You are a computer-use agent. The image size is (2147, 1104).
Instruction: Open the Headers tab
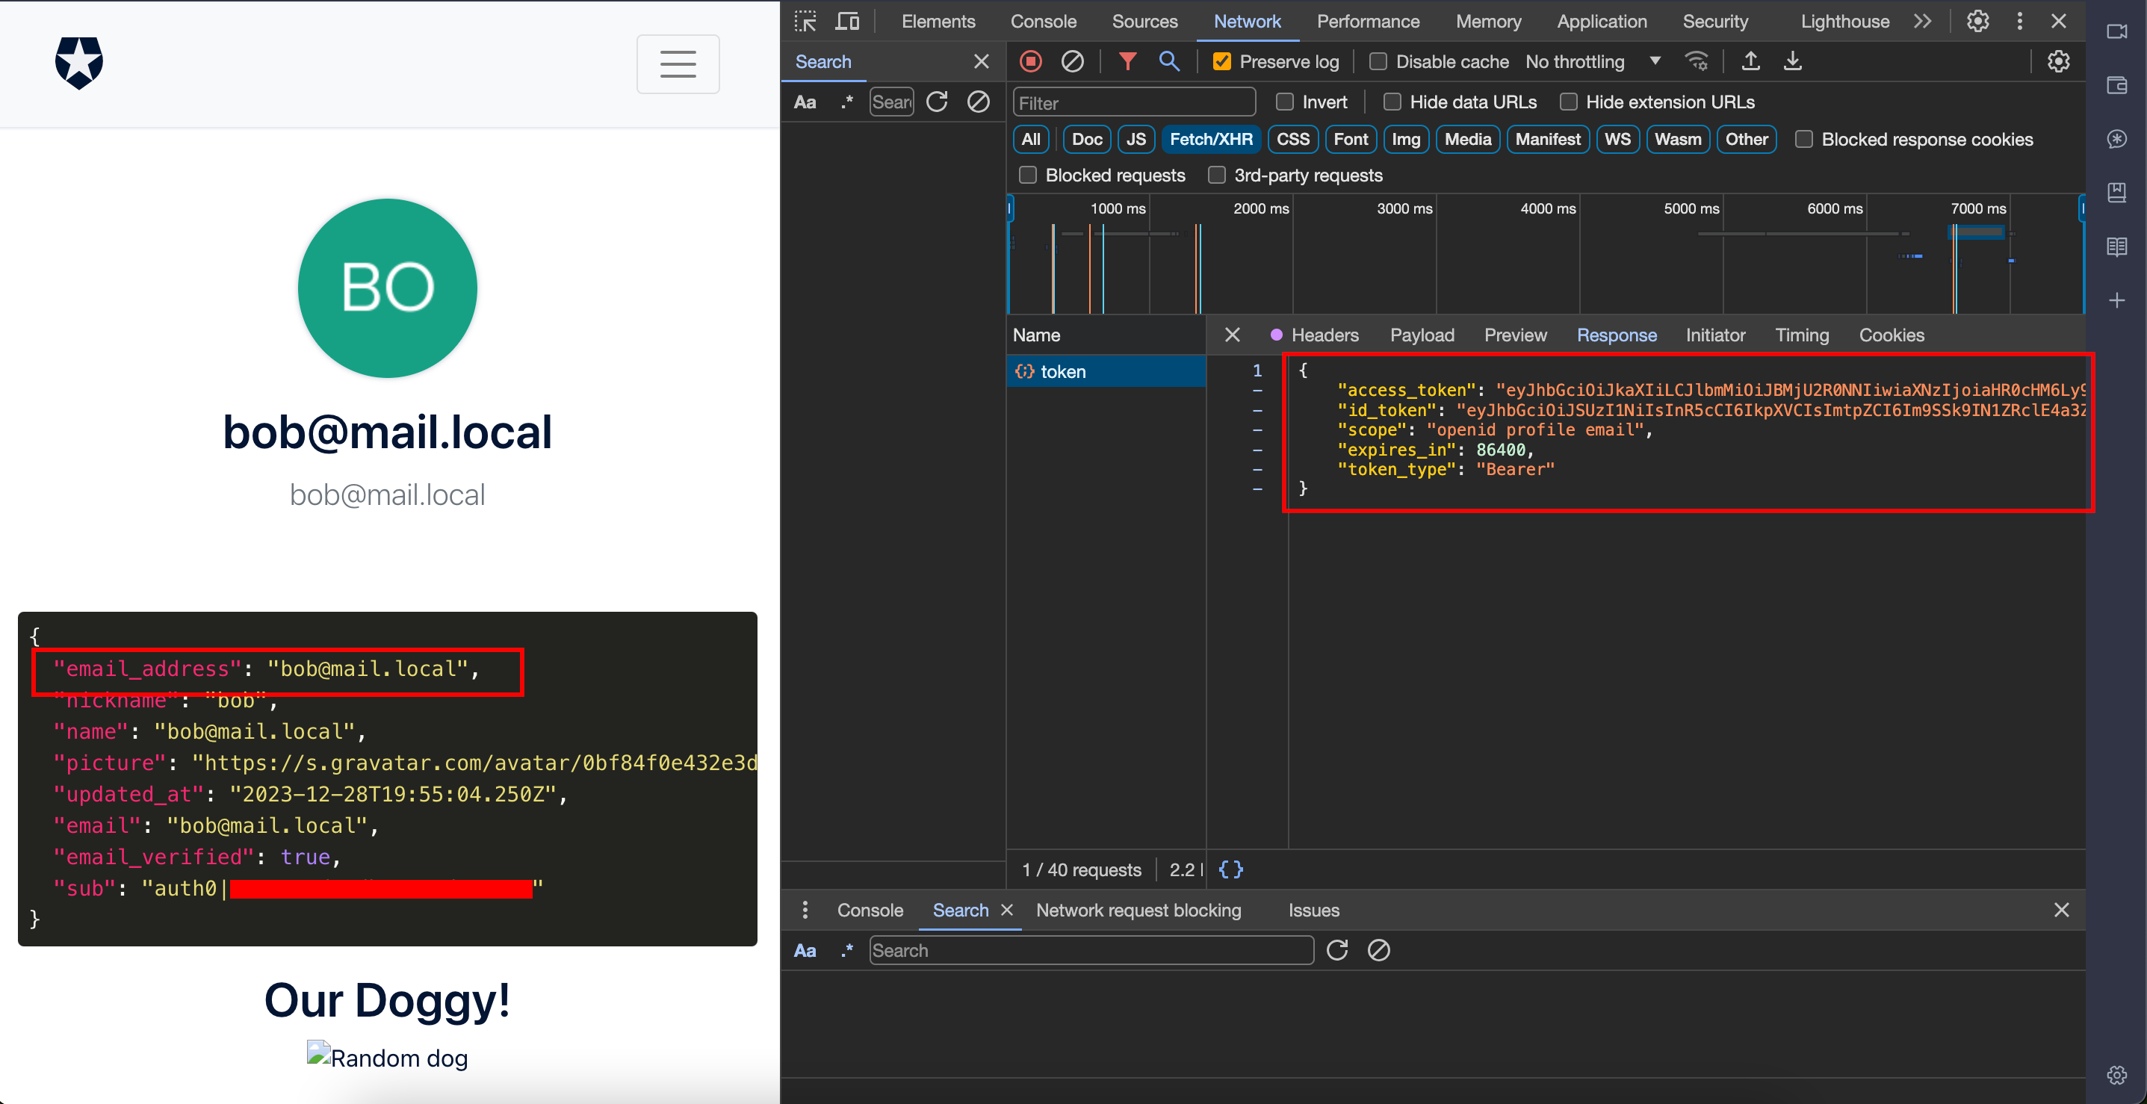pos(1324,336)
